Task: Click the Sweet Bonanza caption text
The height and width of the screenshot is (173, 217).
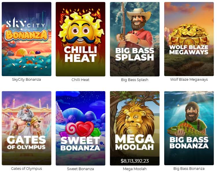Action: [x=81, y=169]
